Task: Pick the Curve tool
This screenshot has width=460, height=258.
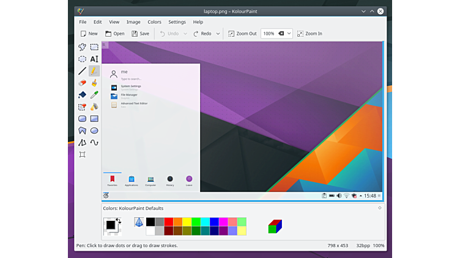Action: tap(94, 143)
